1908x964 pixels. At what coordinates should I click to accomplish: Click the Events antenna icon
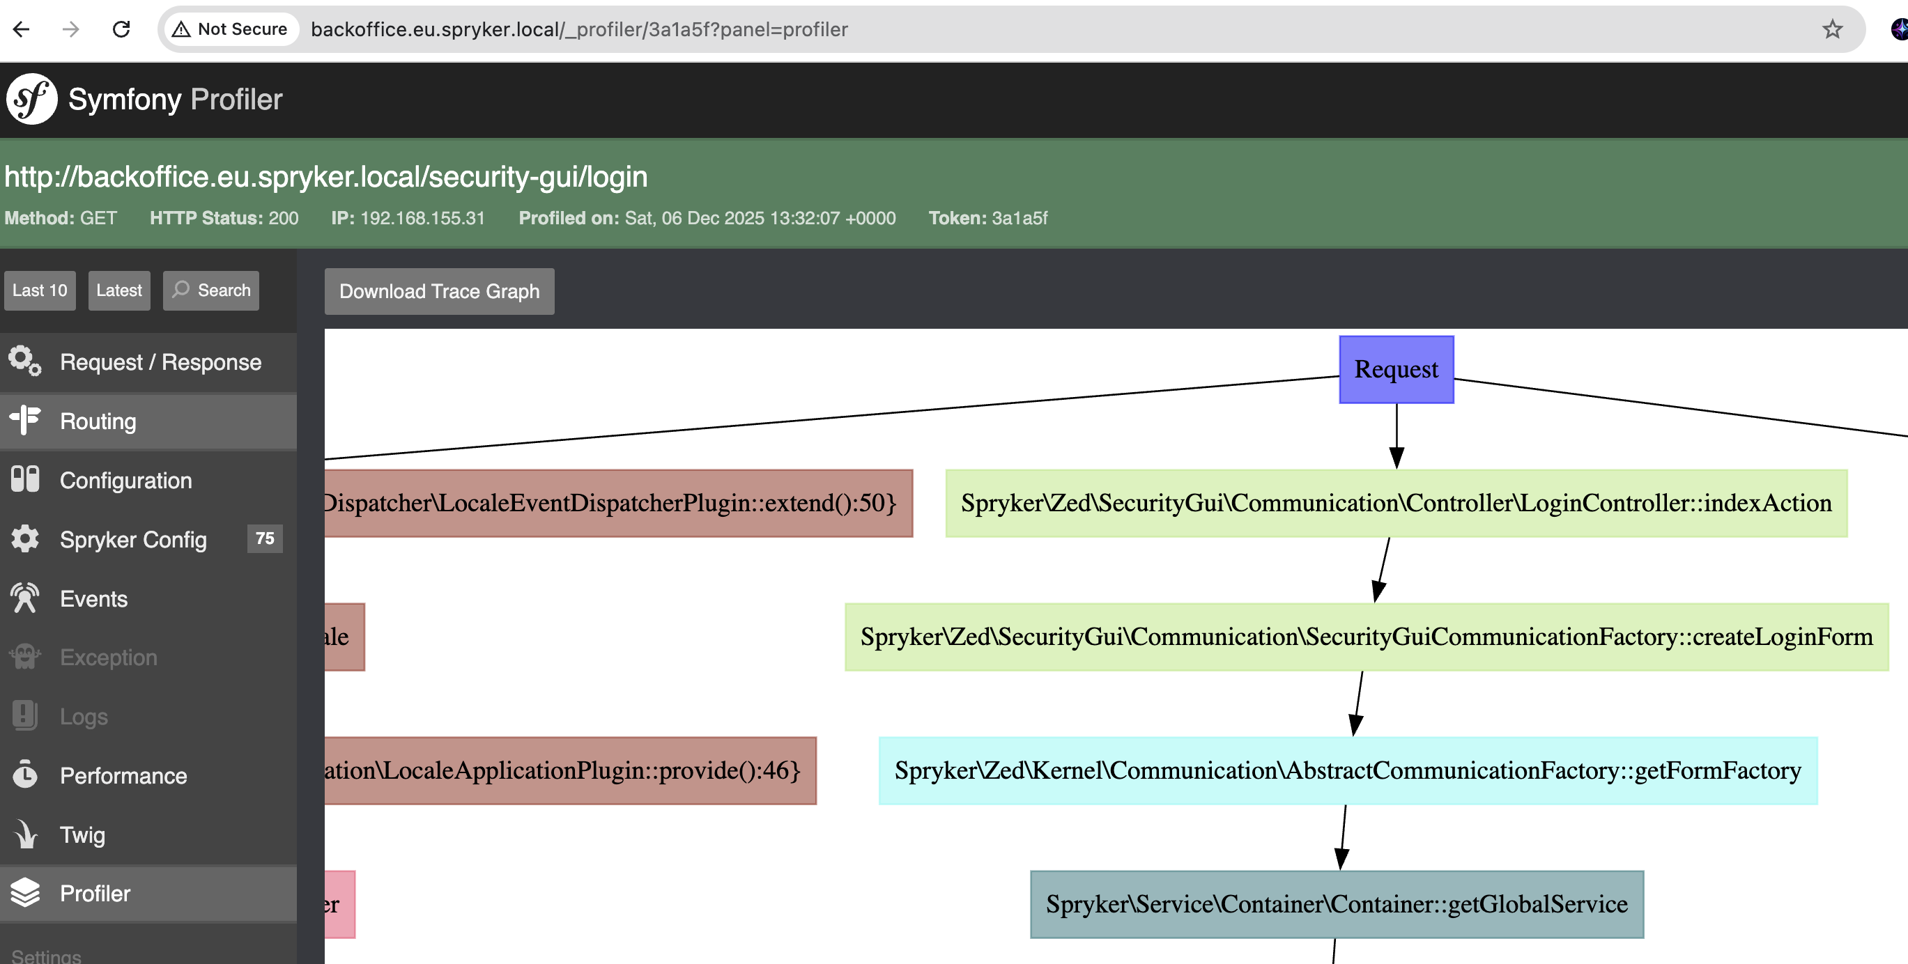[x=25, y=598]
